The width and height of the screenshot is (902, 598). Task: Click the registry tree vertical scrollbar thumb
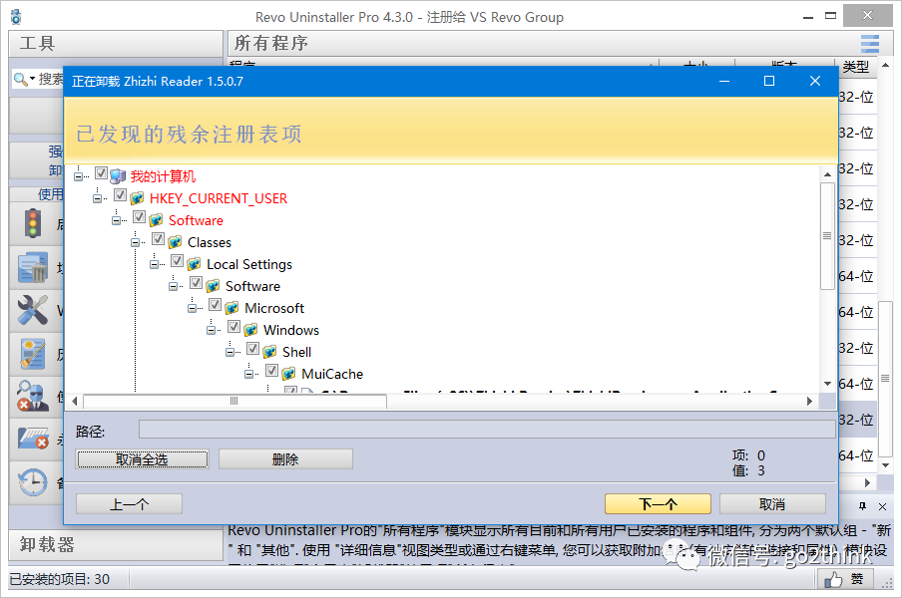827,236
